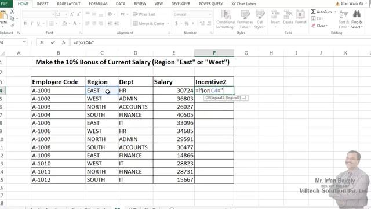Open Insert Function fx dialog
Viewport: 371px width, 209px height.
point(63,42)
